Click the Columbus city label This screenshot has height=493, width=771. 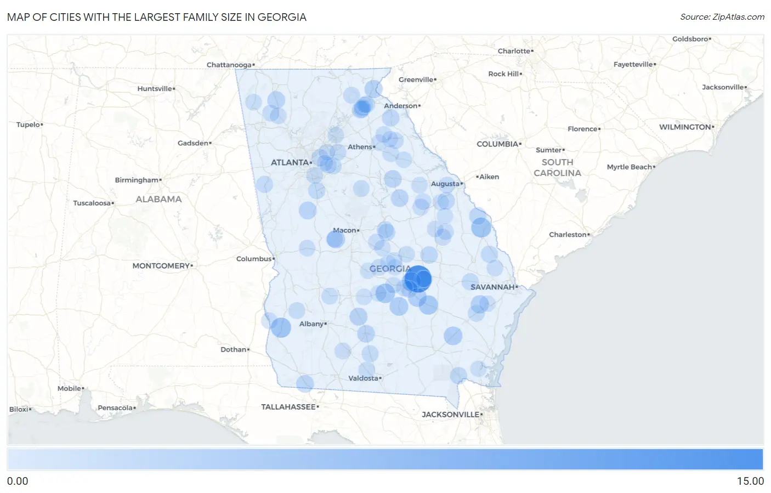[x=254, y=259]
